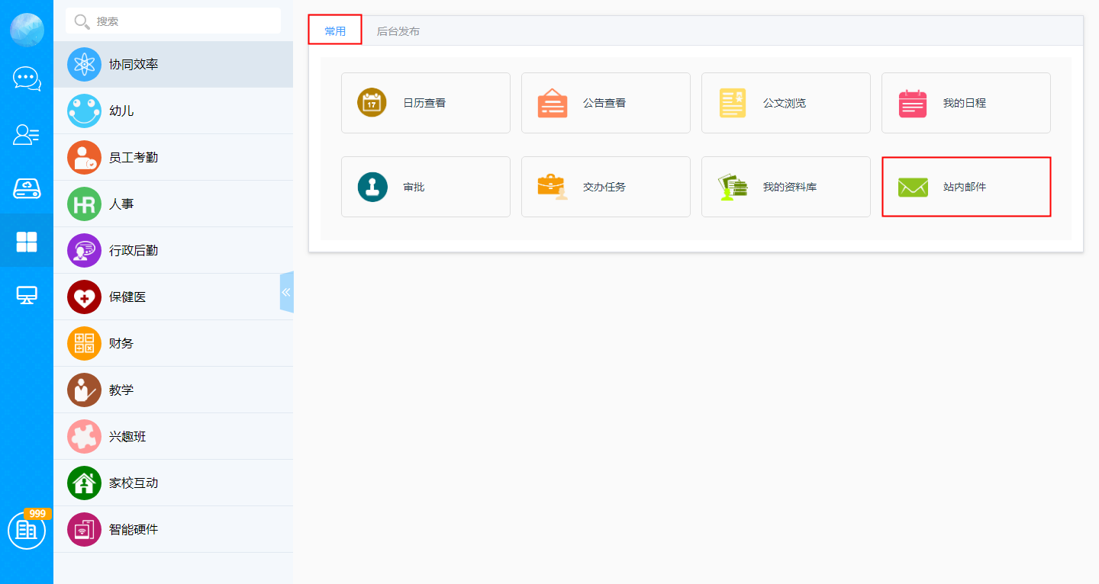Open the 公文浏览 card
The width and height of the screenshot is (1099, 584).
(786, 103)
